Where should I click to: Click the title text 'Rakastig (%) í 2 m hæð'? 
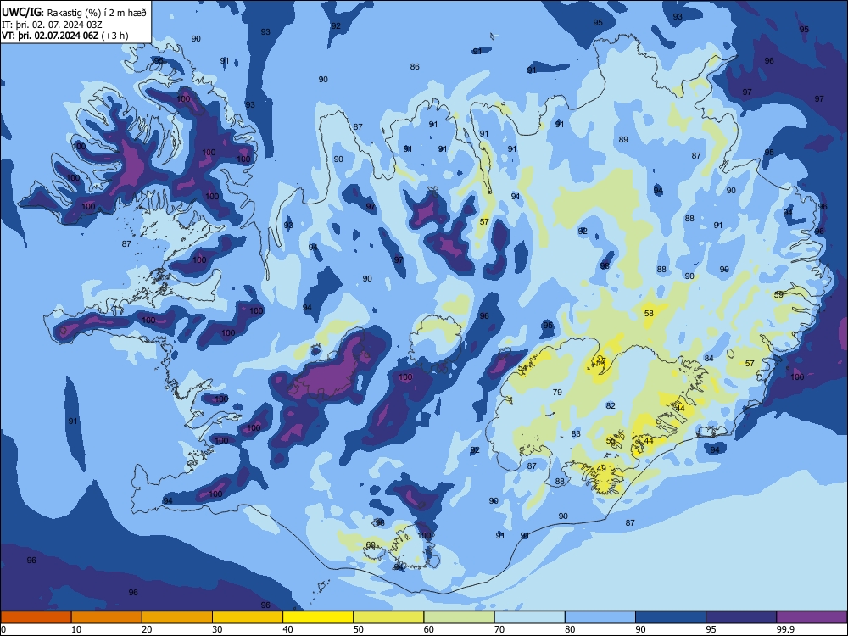97,13
